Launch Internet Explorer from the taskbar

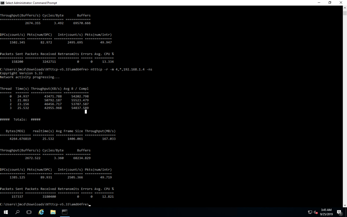41,212
